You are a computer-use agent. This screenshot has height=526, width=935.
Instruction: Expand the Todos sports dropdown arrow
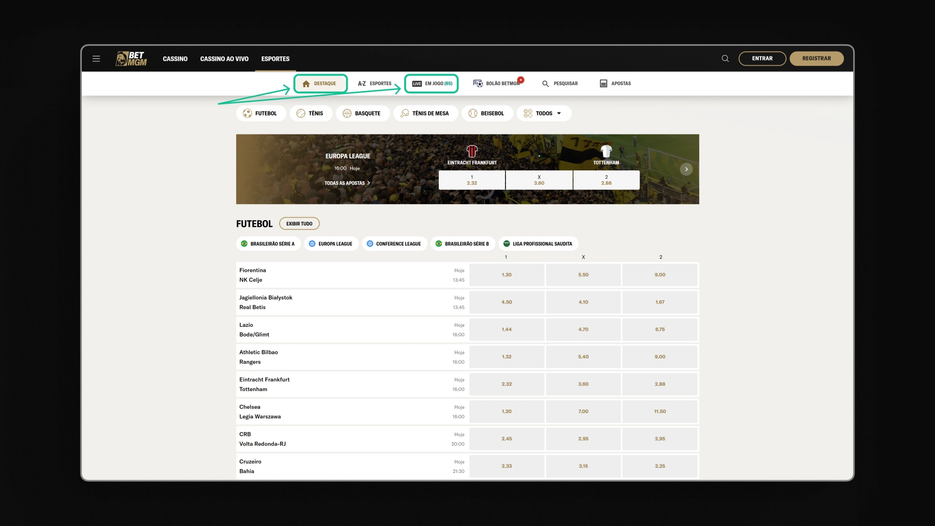click(559, 113)
